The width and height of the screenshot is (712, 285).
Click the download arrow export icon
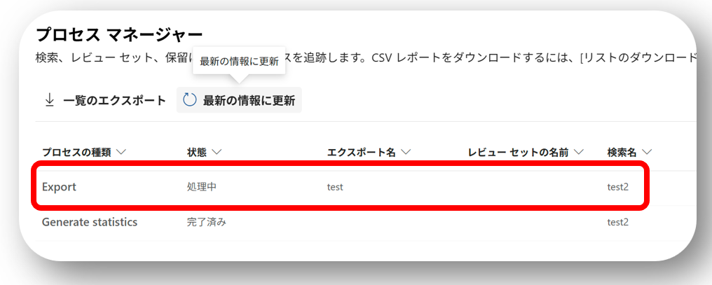(x=50, y=100)
